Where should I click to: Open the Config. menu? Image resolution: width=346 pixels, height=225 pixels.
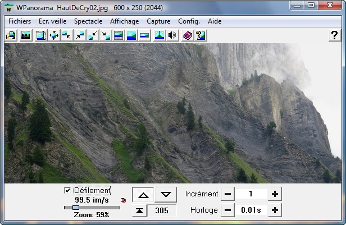[189, 21]
